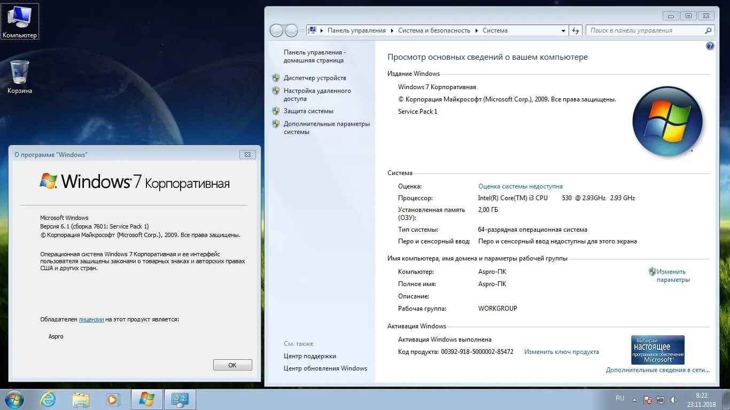Show hidden tray icons arrow

click(x=634, y=400)
